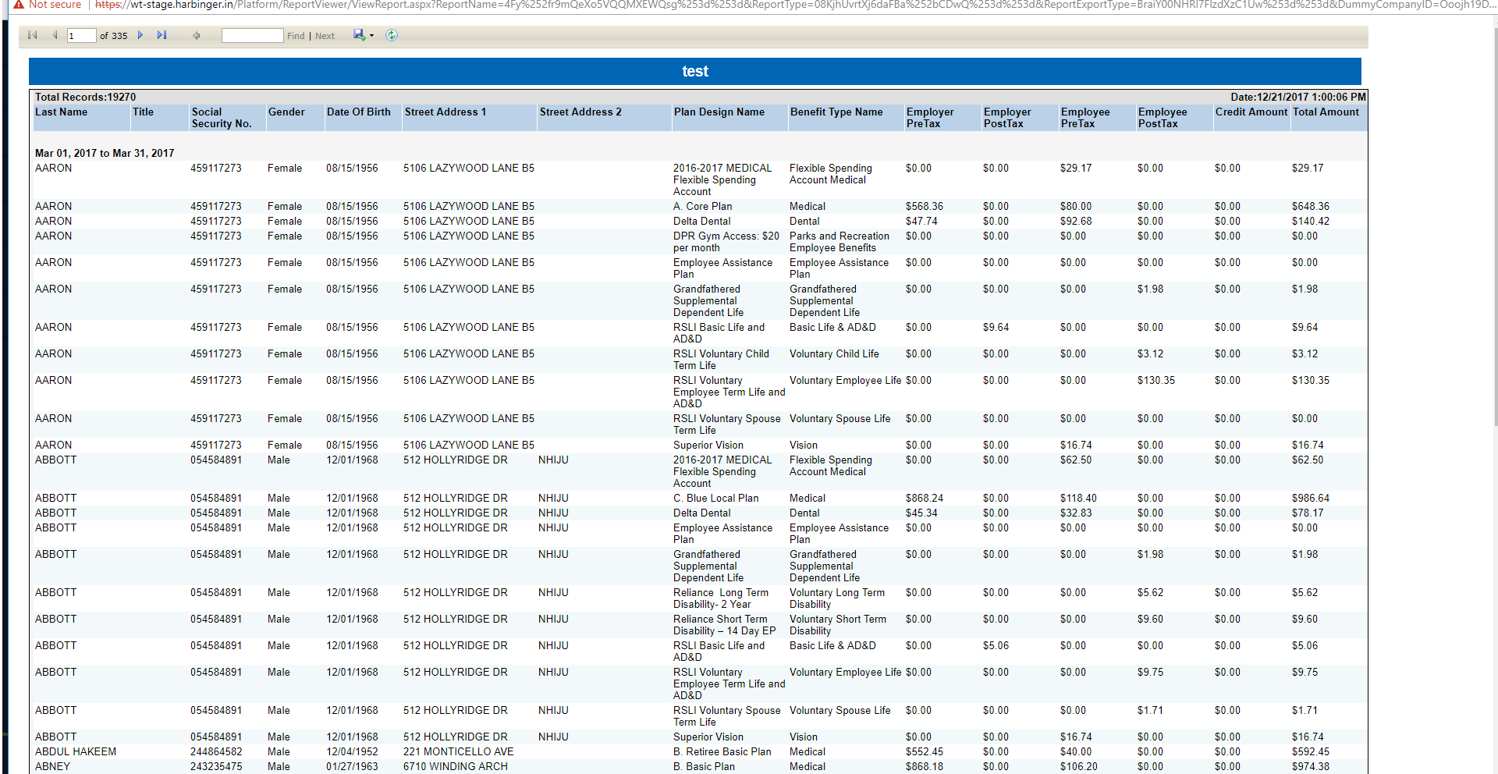1498x774 pixels.
Task: Click the vertical page scrollbar thumb
Action: tap(1495, 226)
